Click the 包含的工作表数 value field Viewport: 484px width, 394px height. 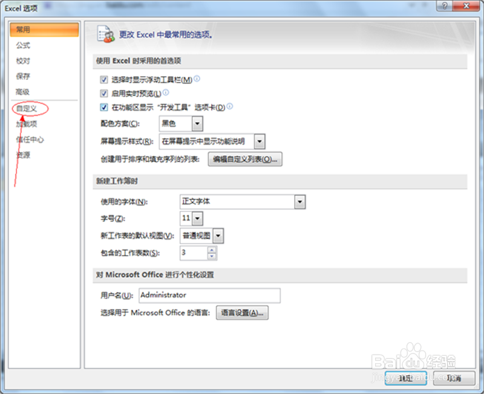(x=194, y=253)
